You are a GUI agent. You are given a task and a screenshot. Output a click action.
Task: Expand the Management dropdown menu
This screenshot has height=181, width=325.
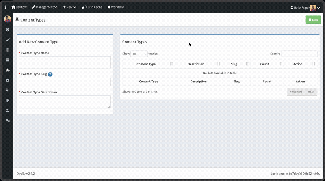45,7
